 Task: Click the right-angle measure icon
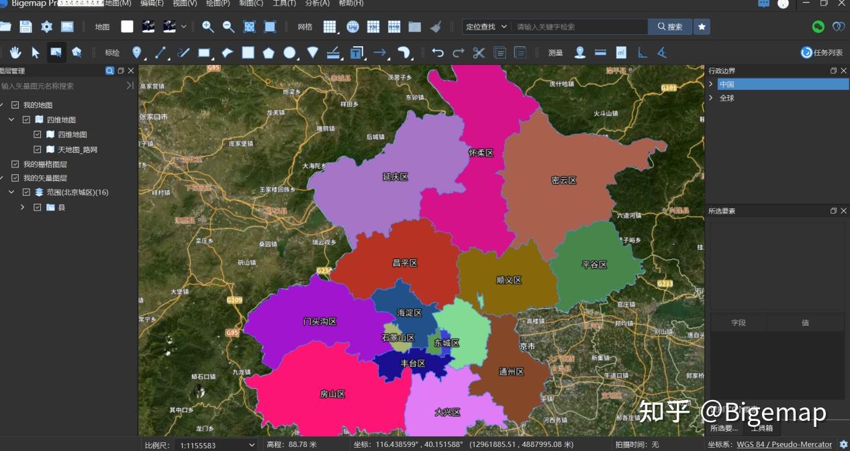click(642, 52)
